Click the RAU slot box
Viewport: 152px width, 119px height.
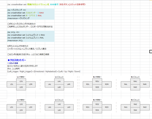point(135,81)
